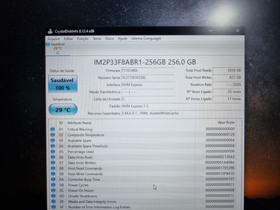The height and width of the screenshot is (210, 280).
Task: Click the Status de Saúde label
Action: [x=62, y=71]
